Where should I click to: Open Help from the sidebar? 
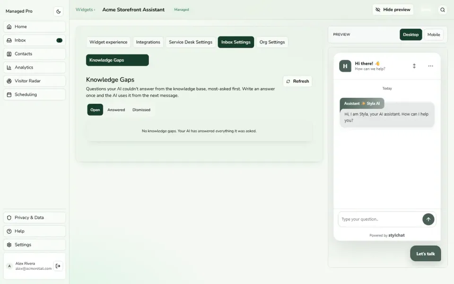(x=35, y=231)
